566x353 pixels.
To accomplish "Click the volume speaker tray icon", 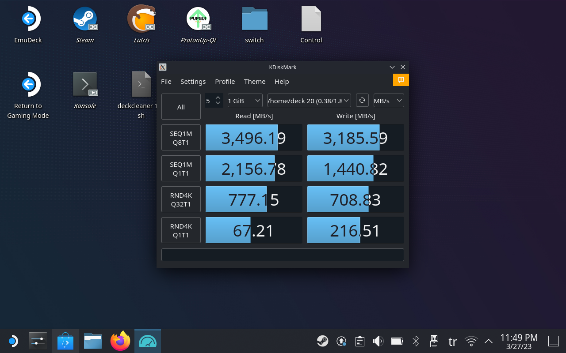I will [x=378, y=341].
